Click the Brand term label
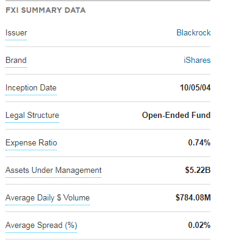Image resolution: width=225 pixels, height=242 pixels. (x=16, y=61)
